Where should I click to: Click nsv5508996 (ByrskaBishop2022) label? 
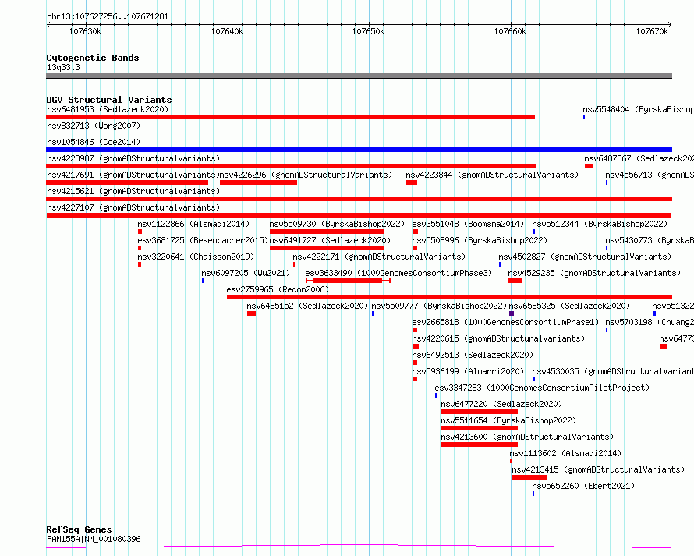coord(480,240)
